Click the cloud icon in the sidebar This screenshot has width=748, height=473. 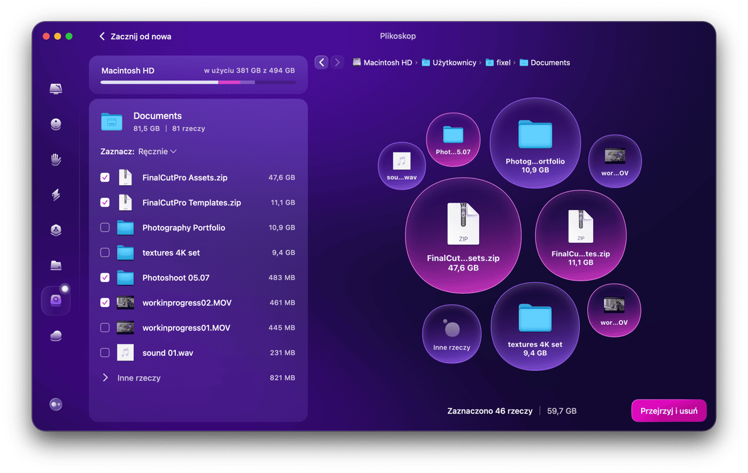pyautogui.click(x=56, y=336)
